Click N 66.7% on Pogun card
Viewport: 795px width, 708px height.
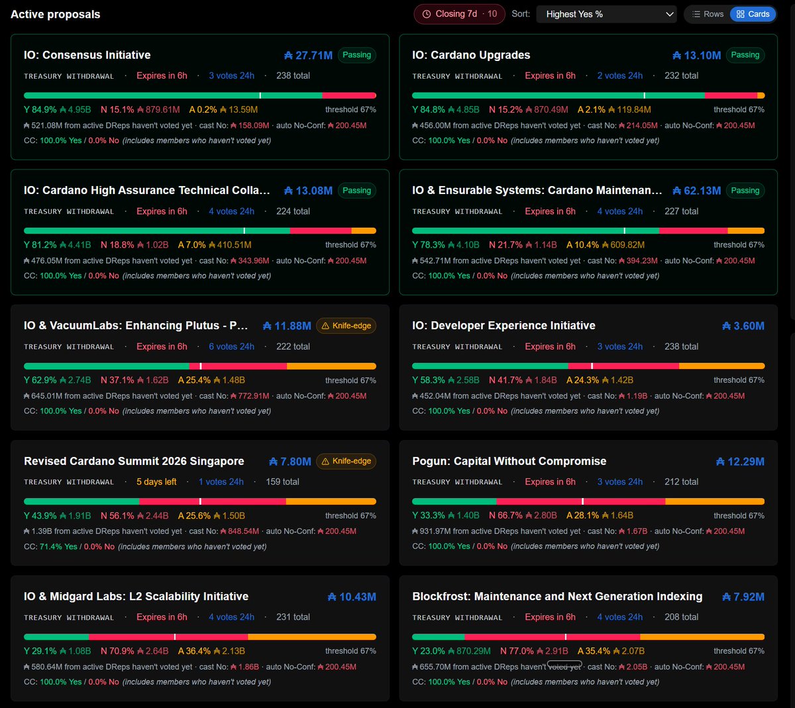click(505, 515)
